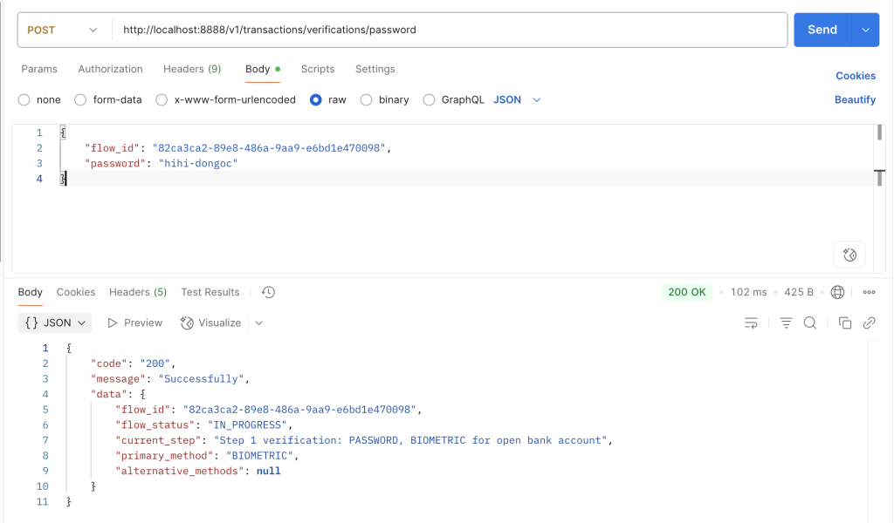Click request editor line number 4
The height and width of the screenshot is (523, 894).
(39, 179)
